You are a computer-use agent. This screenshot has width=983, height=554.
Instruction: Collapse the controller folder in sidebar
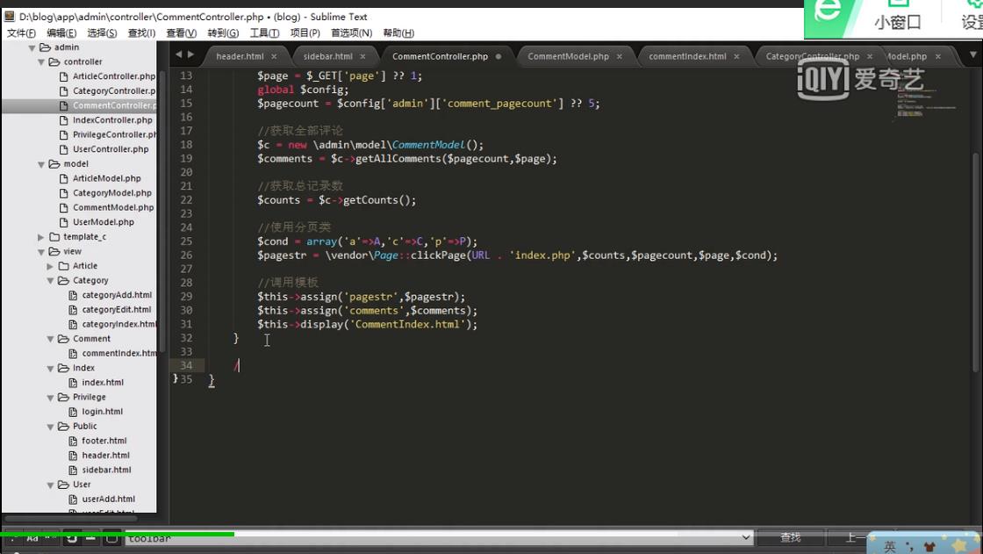[x=41, y=62]
